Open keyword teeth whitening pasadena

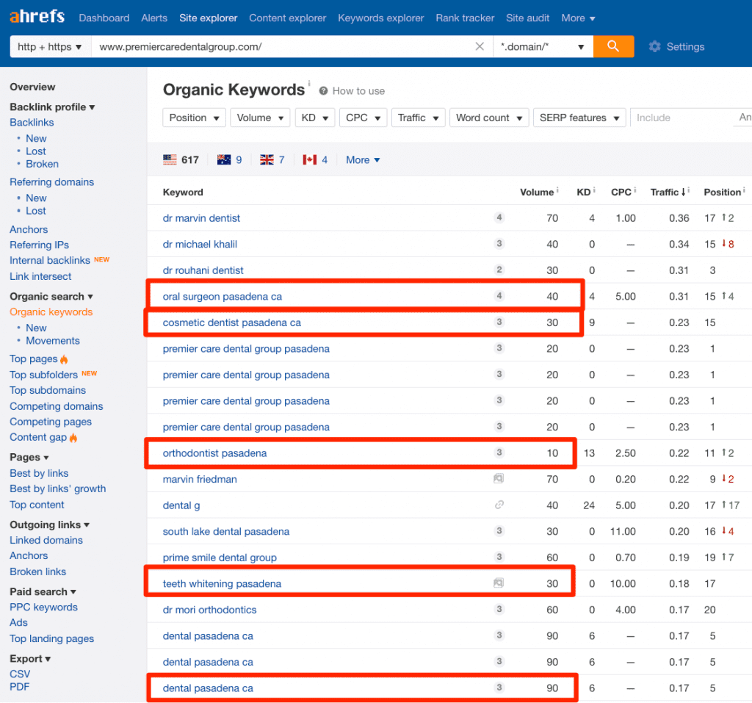pos(222,584)
